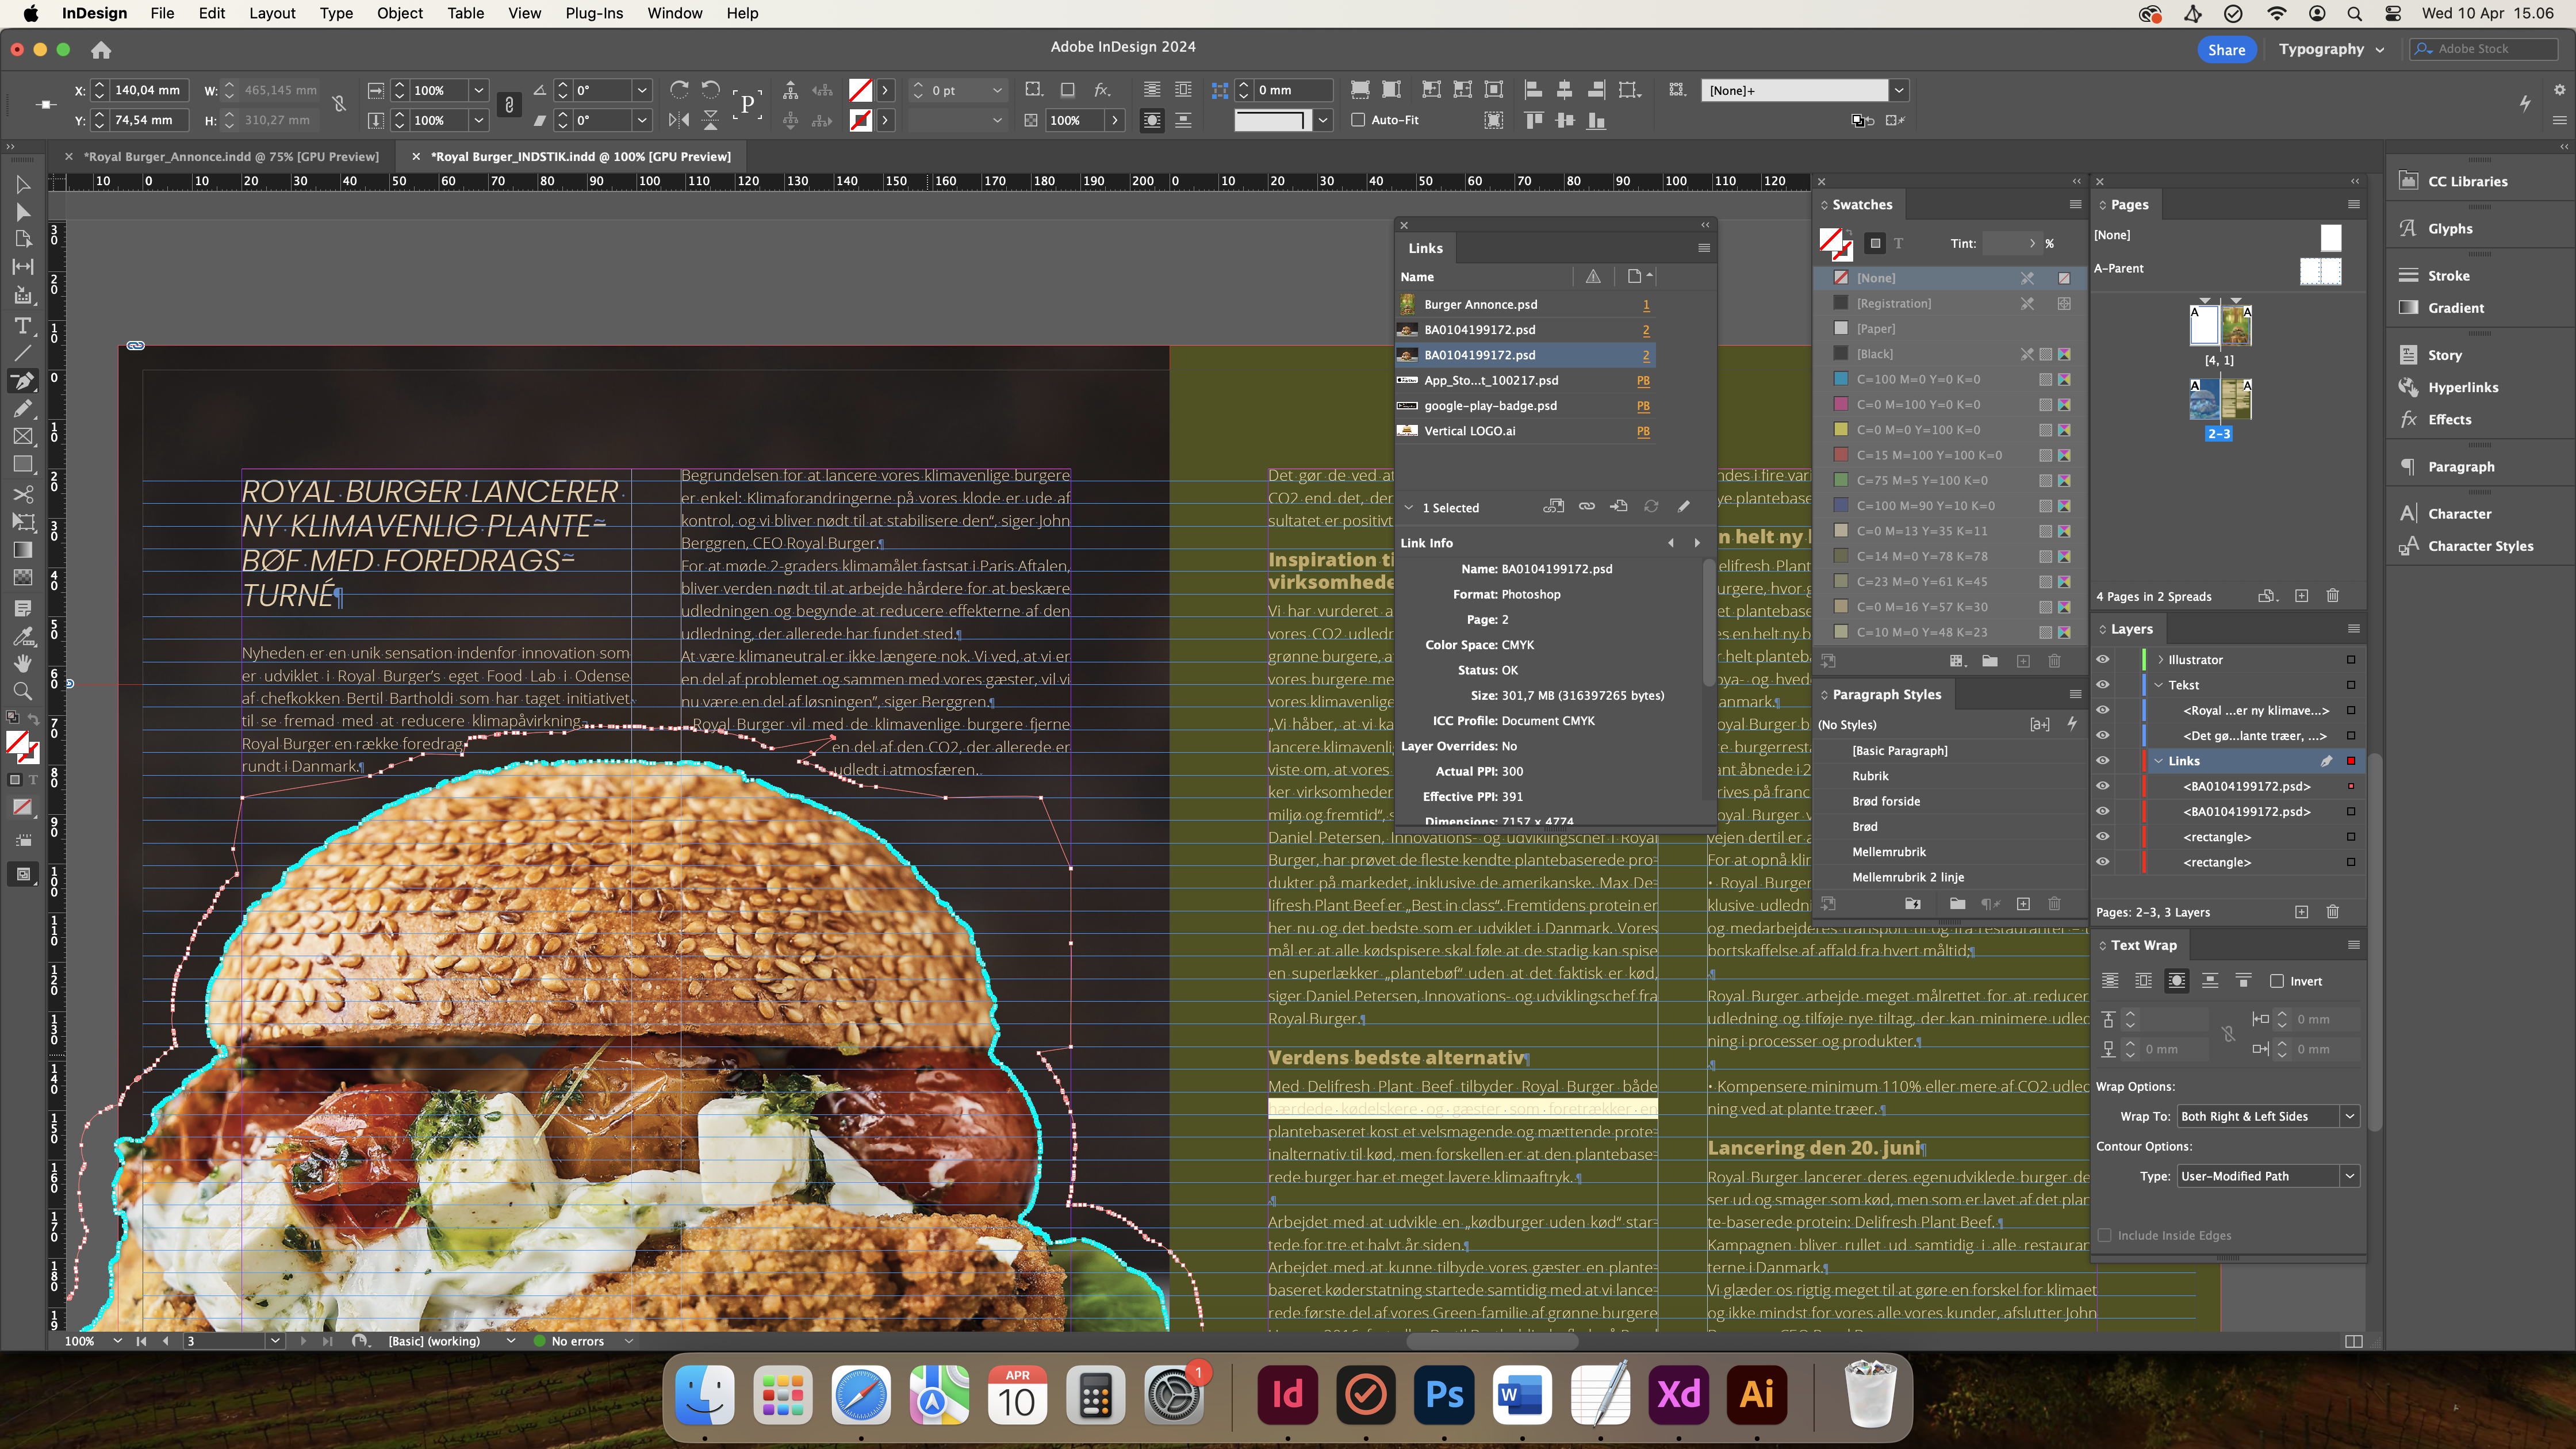Select the Selection tool arrow
The image size is (2576, 1449).
tap(22, 184)
